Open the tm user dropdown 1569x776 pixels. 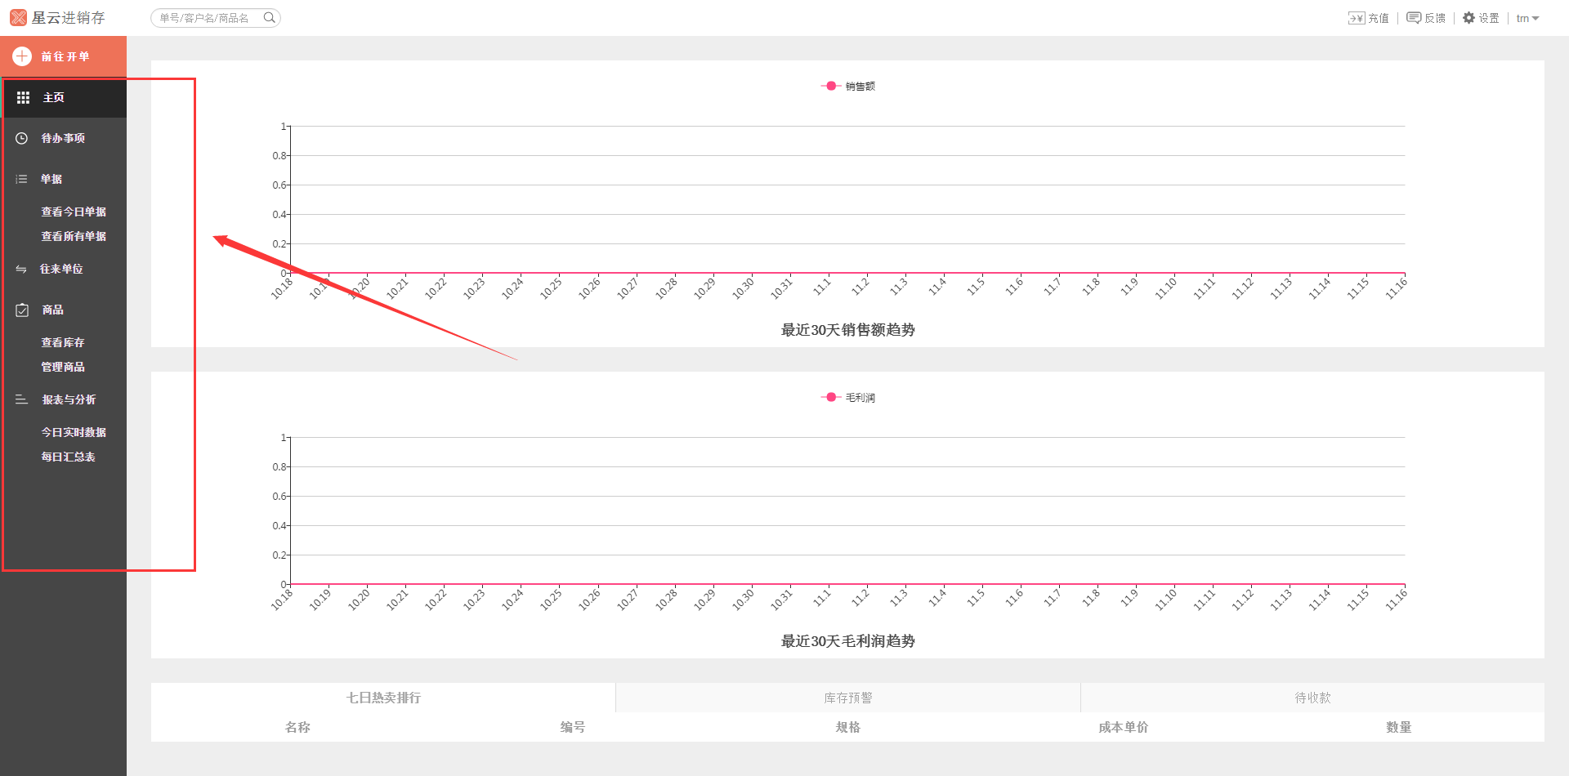click(x=1527, y=18)
